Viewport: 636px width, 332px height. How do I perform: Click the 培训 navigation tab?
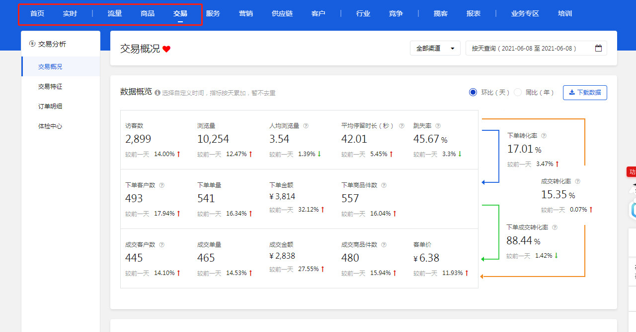pyautogui.click(x=565, y=13)
